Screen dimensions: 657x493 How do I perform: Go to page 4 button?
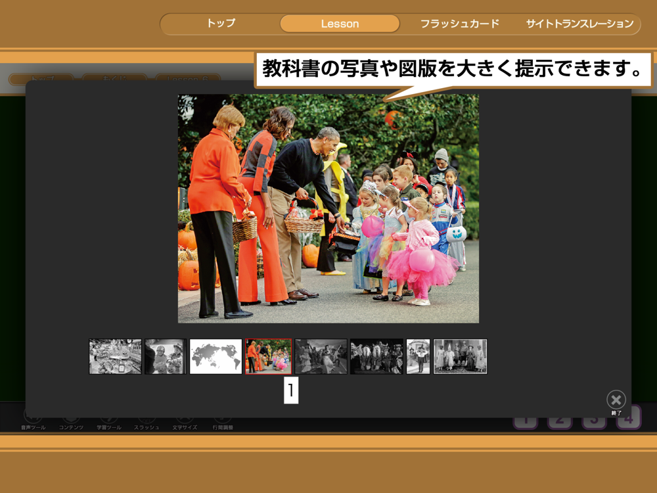click(629, 417)
